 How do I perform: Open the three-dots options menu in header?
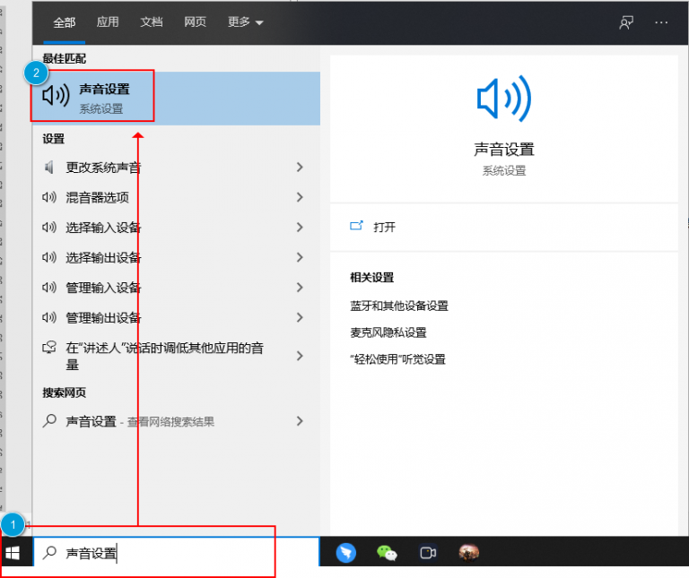(x=661, y=22)
